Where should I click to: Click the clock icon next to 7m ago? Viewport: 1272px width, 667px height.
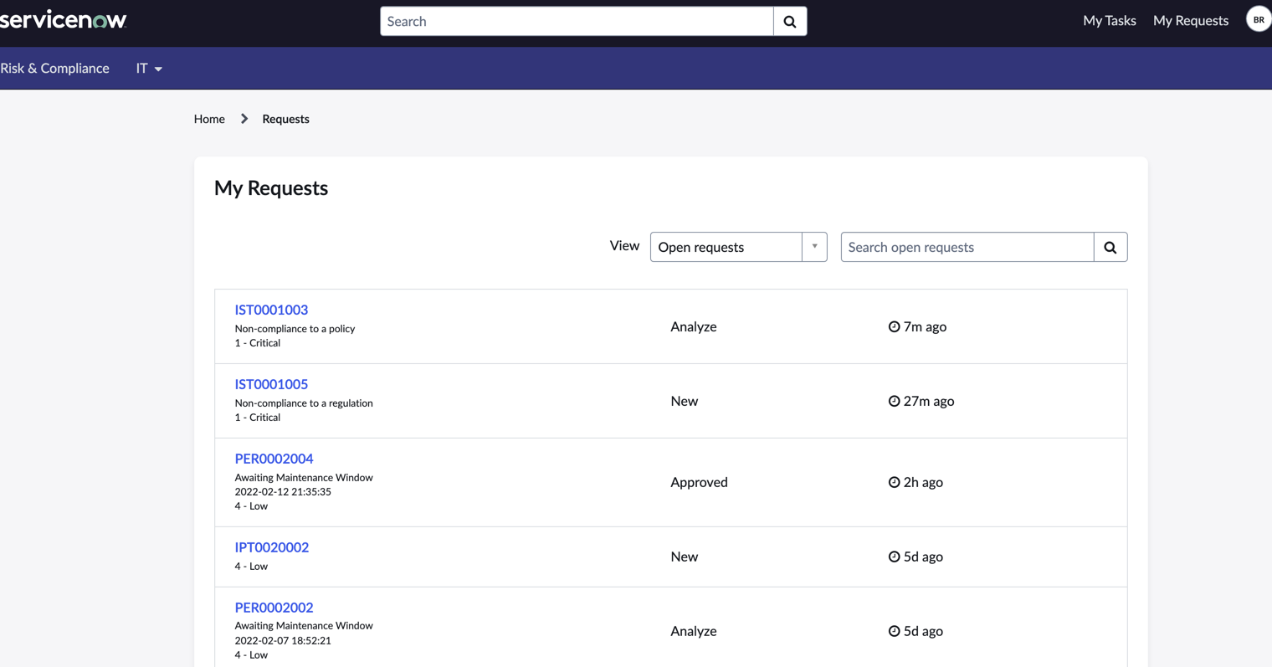point(894,326)
